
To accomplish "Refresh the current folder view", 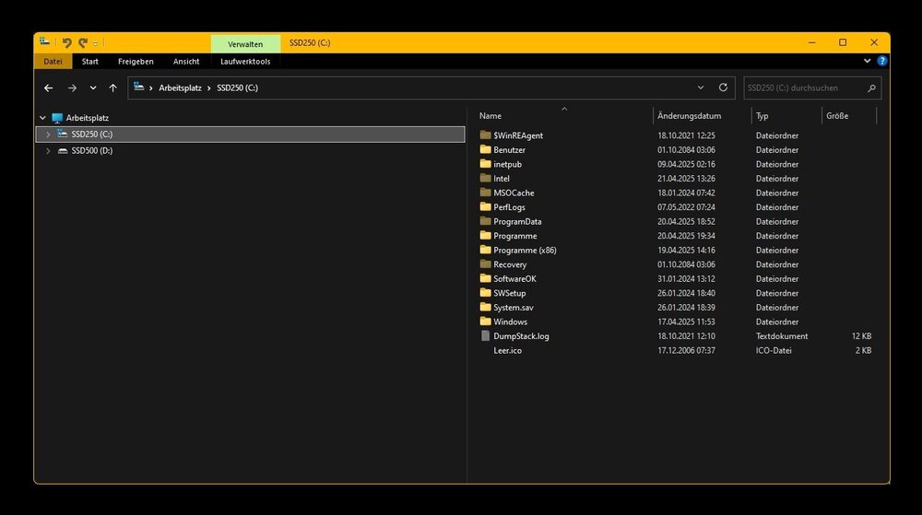I will coord(723,88).
